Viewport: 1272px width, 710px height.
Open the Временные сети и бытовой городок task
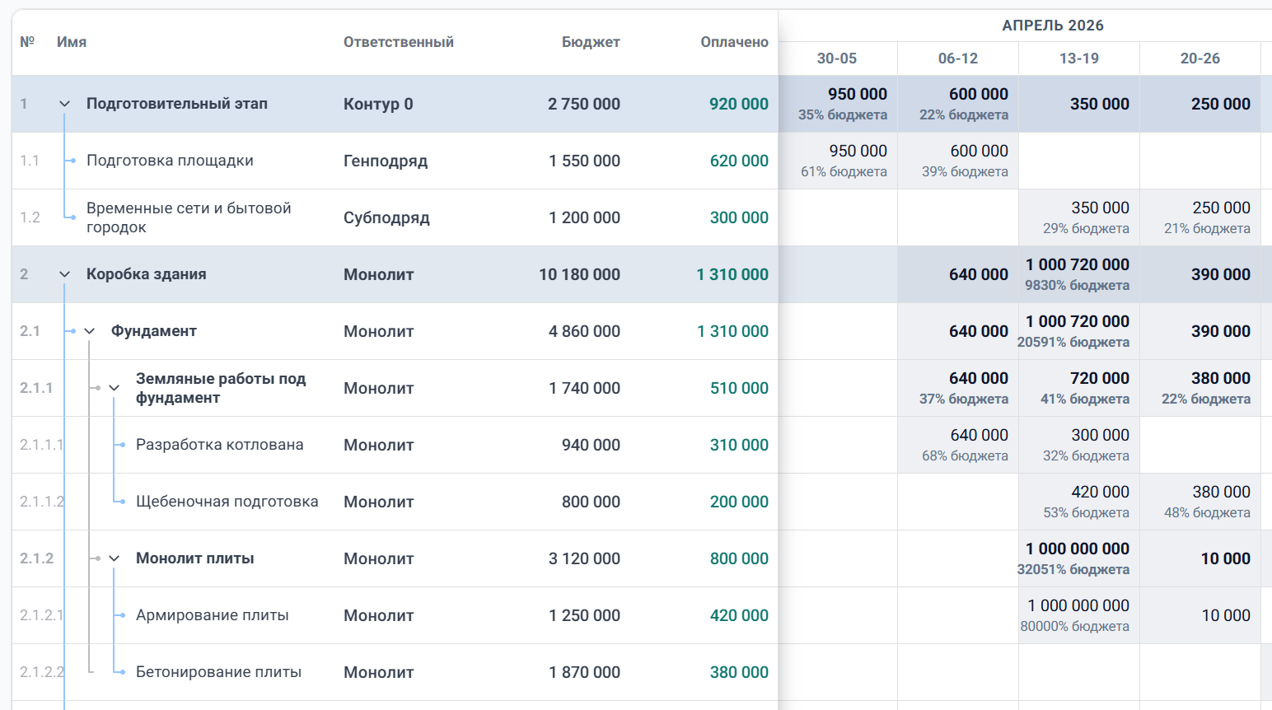coord(189,217)
